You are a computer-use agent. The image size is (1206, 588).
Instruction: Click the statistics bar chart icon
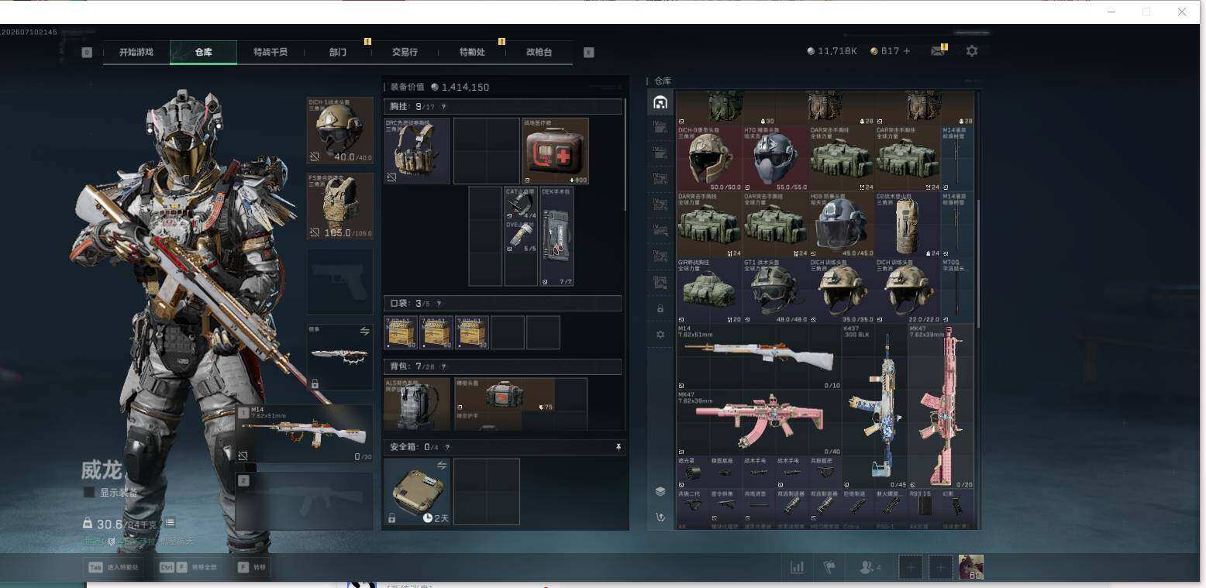pyautogui.click(x=797, y=568)
